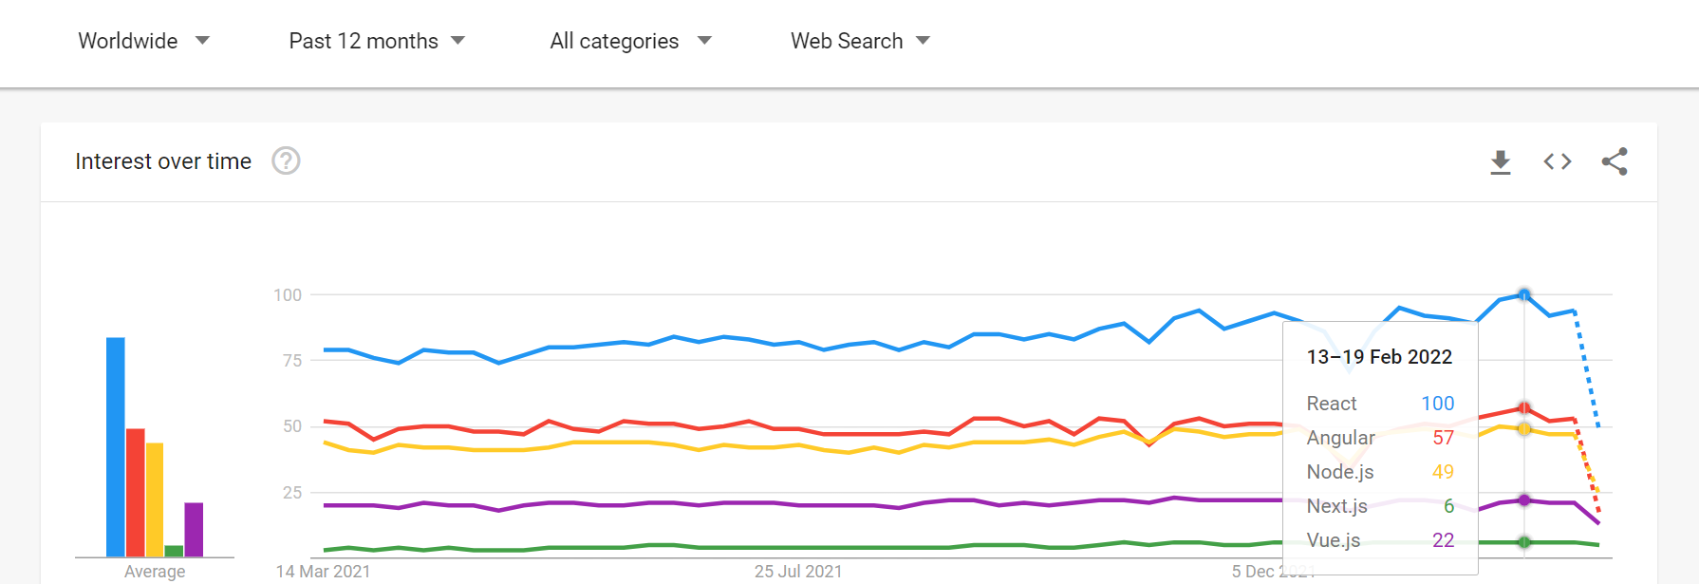Click the Node.js yellow point on the marker line
The height and width of the screenshot is (584, 1699).
[1523, 429]
